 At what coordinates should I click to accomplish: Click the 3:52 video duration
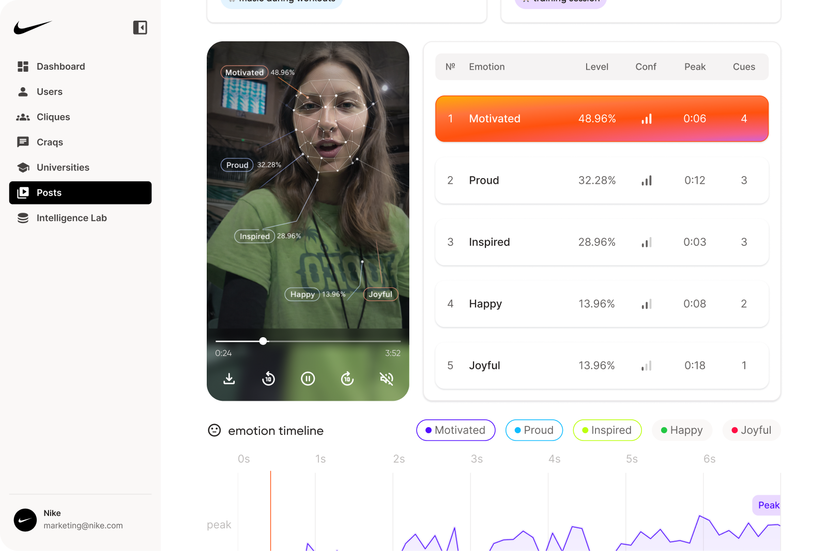click(393, 353)
